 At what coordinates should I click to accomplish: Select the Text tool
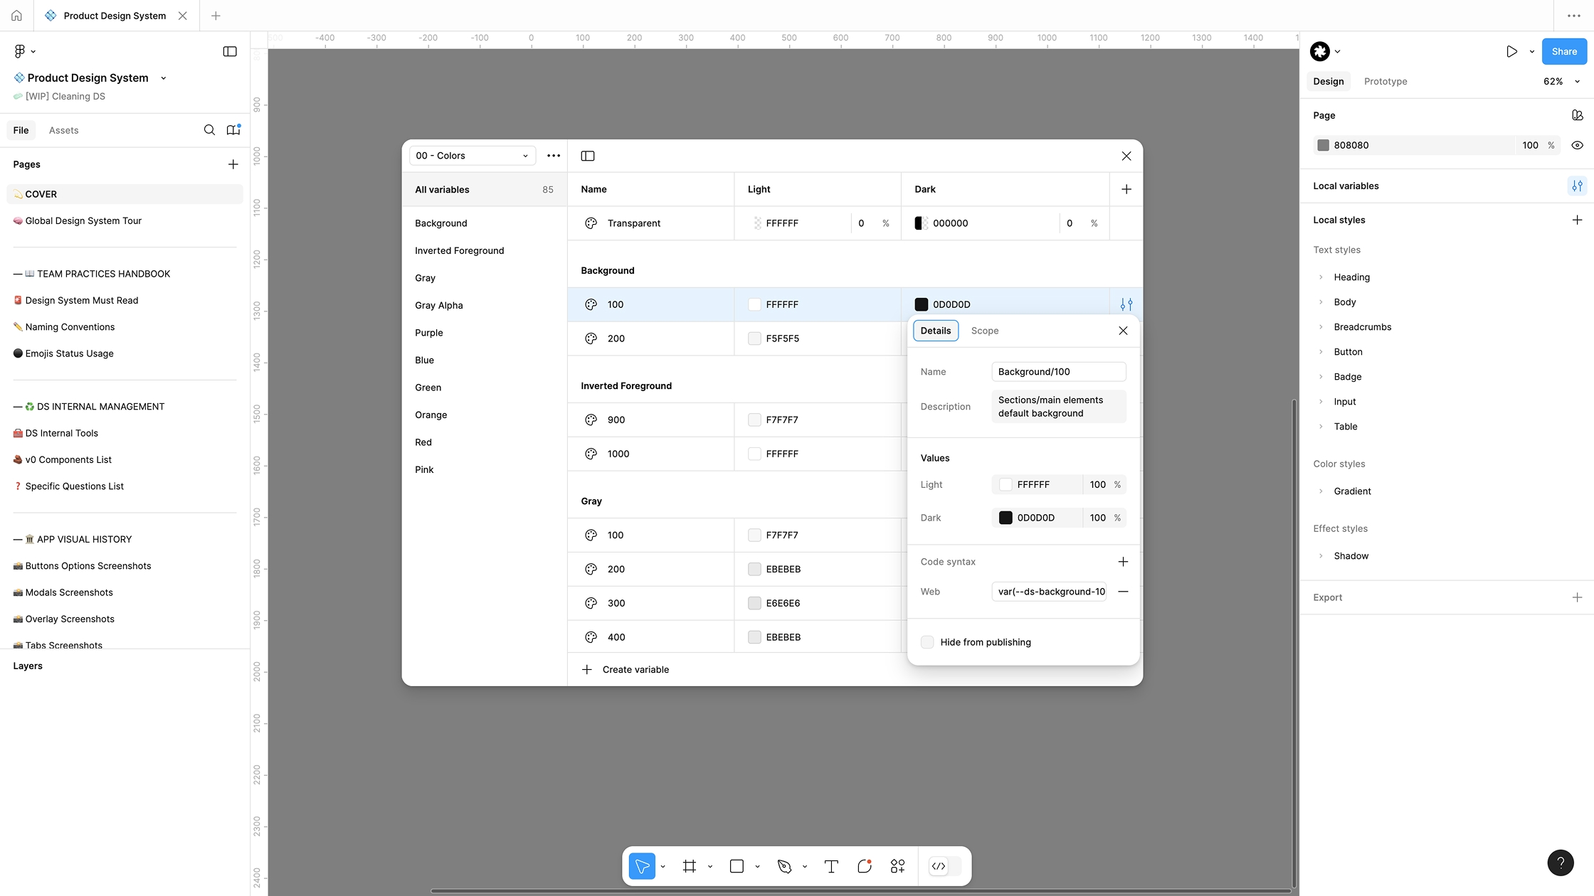tap(830, 866)
